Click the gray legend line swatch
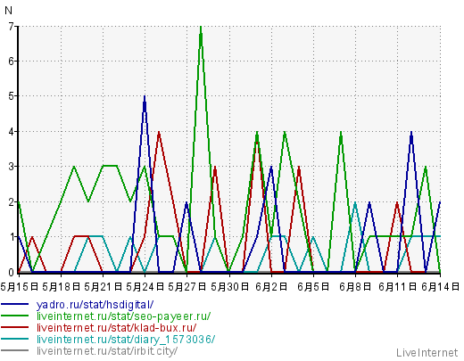Viewport: 464px width, 361px height. [15, 350]
